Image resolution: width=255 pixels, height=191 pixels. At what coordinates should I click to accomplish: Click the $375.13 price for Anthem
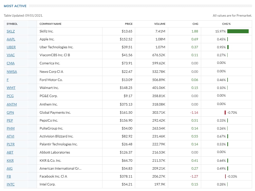pyautogui.click(x=126, y=104)
